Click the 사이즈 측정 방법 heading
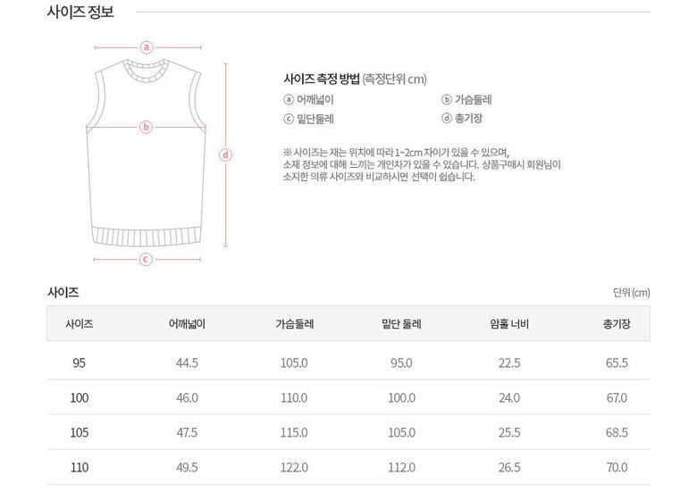This screenshot has width=697, height=492. (x=321, y=78)
